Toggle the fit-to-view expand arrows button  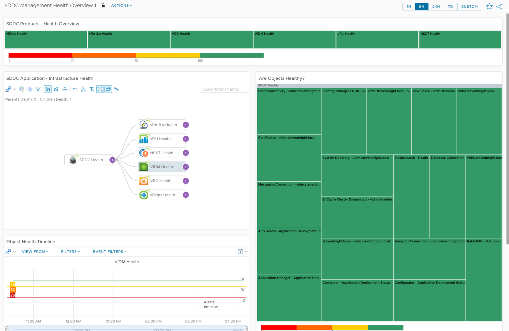tap(100, 89)
